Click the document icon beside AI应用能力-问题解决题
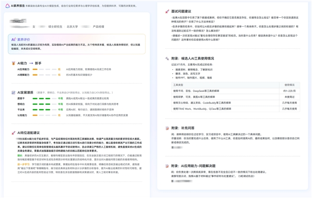 click(x=167, y=166)
